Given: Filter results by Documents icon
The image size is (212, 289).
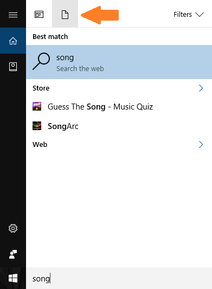Looking at the screenshot, I should 65,15.
